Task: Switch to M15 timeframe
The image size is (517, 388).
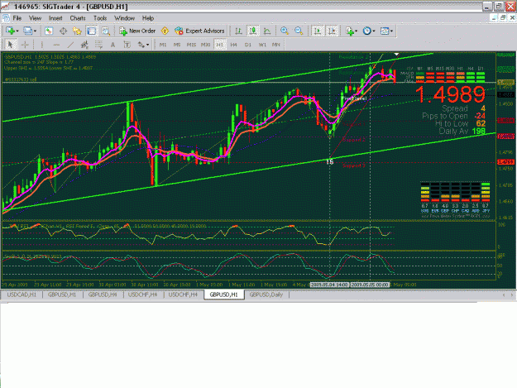Action: tap(191, 45)
